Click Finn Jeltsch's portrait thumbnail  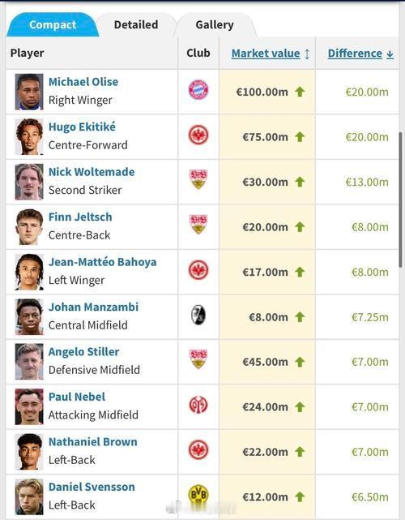click(29, 227)
